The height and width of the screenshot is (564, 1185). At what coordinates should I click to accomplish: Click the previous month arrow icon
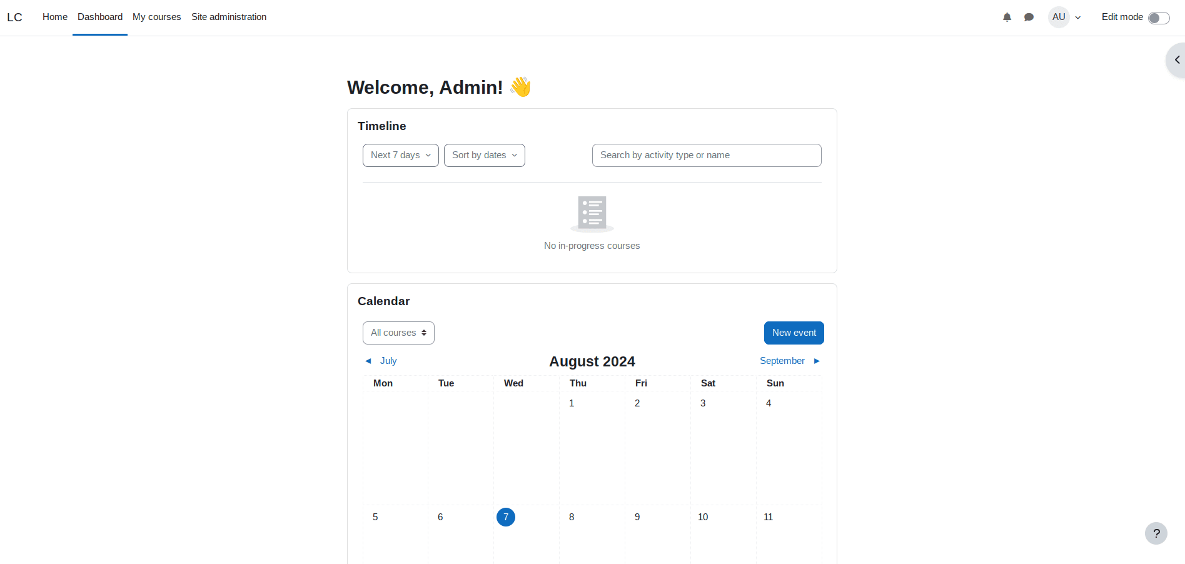click(x=368, y=361)
